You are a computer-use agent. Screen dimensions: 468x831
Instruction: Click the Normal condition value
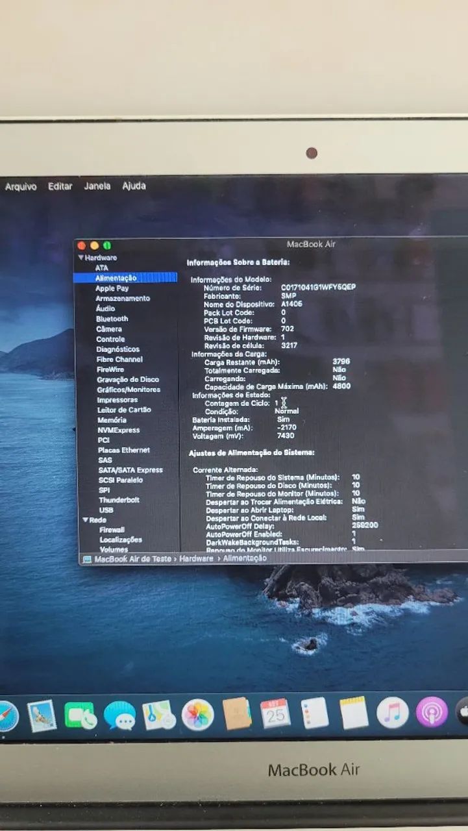tap(287, 411)
